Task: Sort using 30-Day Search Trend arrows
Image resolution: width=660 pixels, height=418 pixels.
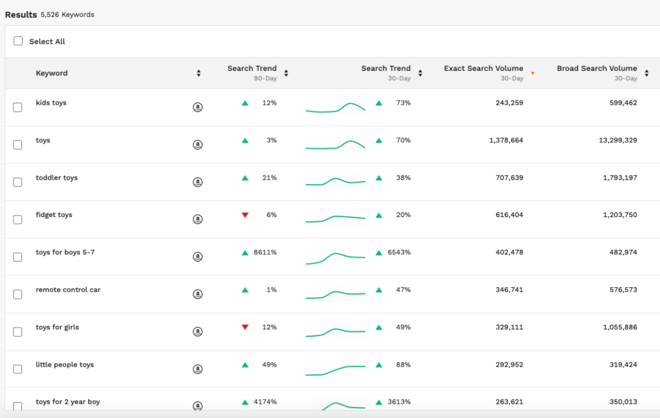Action: click(420, 73)
